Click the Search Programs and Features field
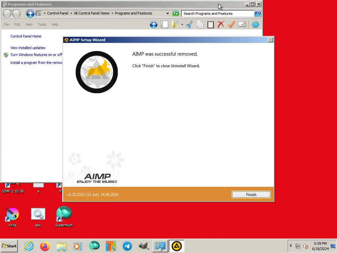The width and height of the screenshot is (337, 253). point(217,13)
